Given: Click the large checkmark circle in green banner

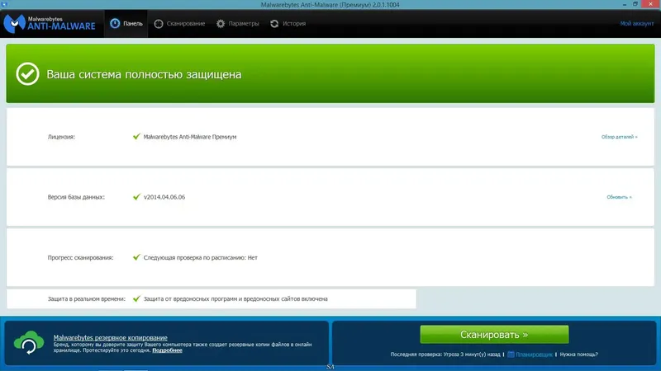Looking at the screenshot, I should tap(27, 74).
